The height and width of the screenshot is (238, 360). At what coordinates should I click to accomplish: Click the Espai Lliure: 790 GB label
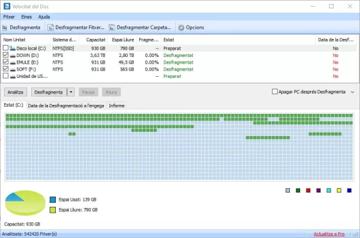pos(78,210)
